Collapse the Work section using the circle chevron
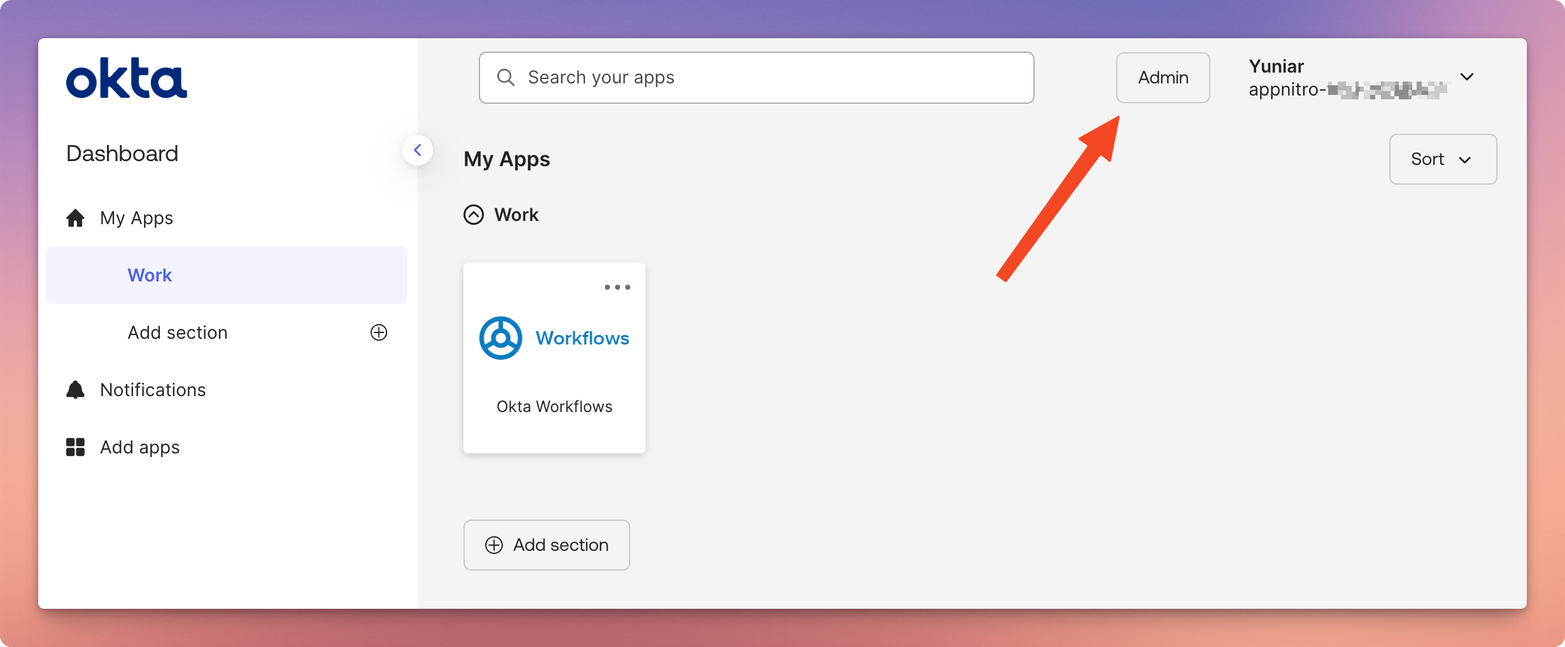Screen dimensions: 1565x647 point(474,215)
